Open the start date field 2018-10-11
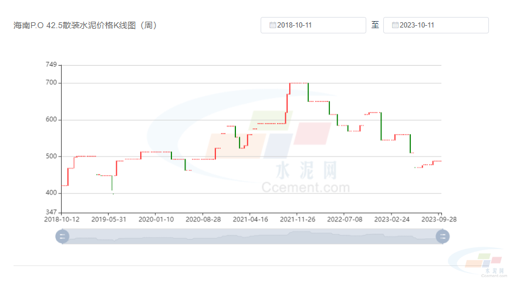The width and height of the screenshot is (513, 283). click(x=313, y=25)
